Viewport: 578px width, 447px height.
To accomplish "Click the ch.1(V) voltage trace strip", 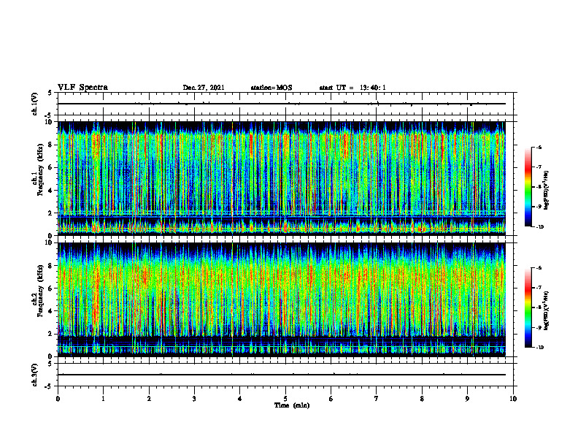I will click(285, 104).
